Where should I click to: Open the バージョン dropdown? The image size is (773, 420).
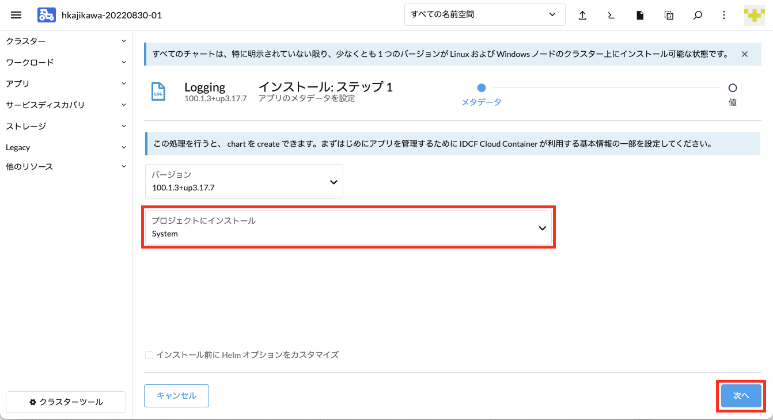(244, 181)
